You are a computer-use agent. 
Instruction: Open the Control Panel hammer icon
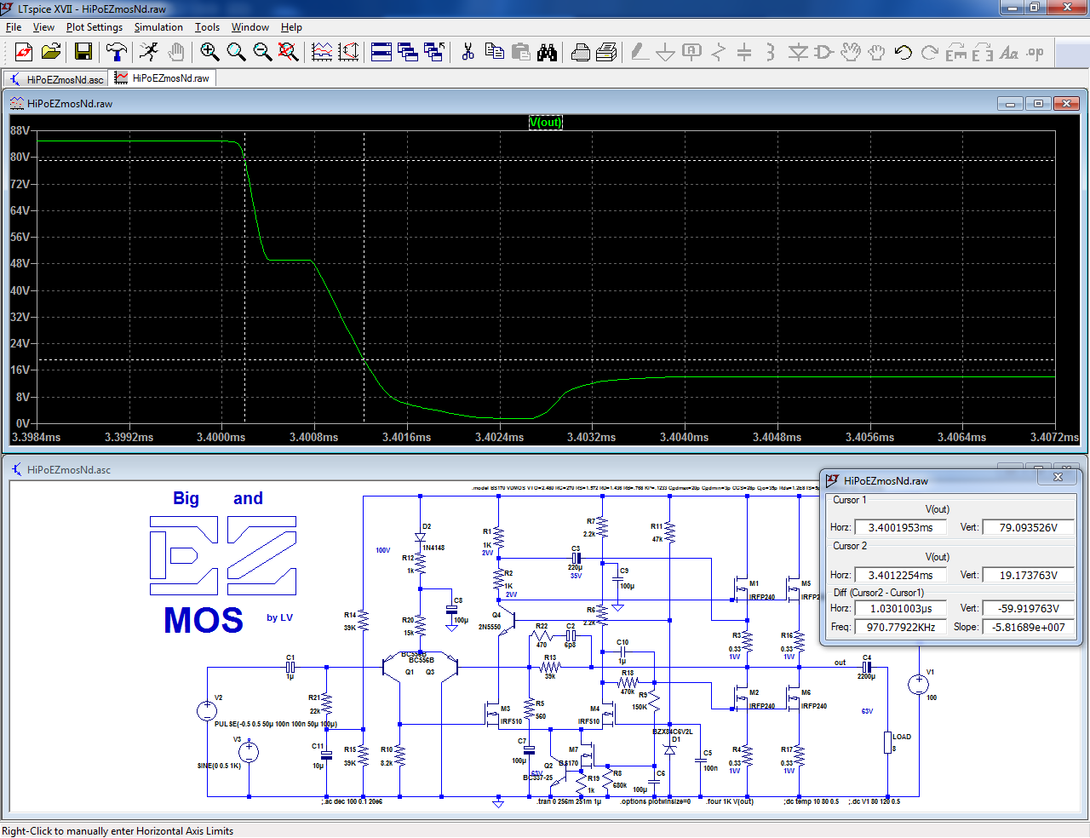pos(117,52)
